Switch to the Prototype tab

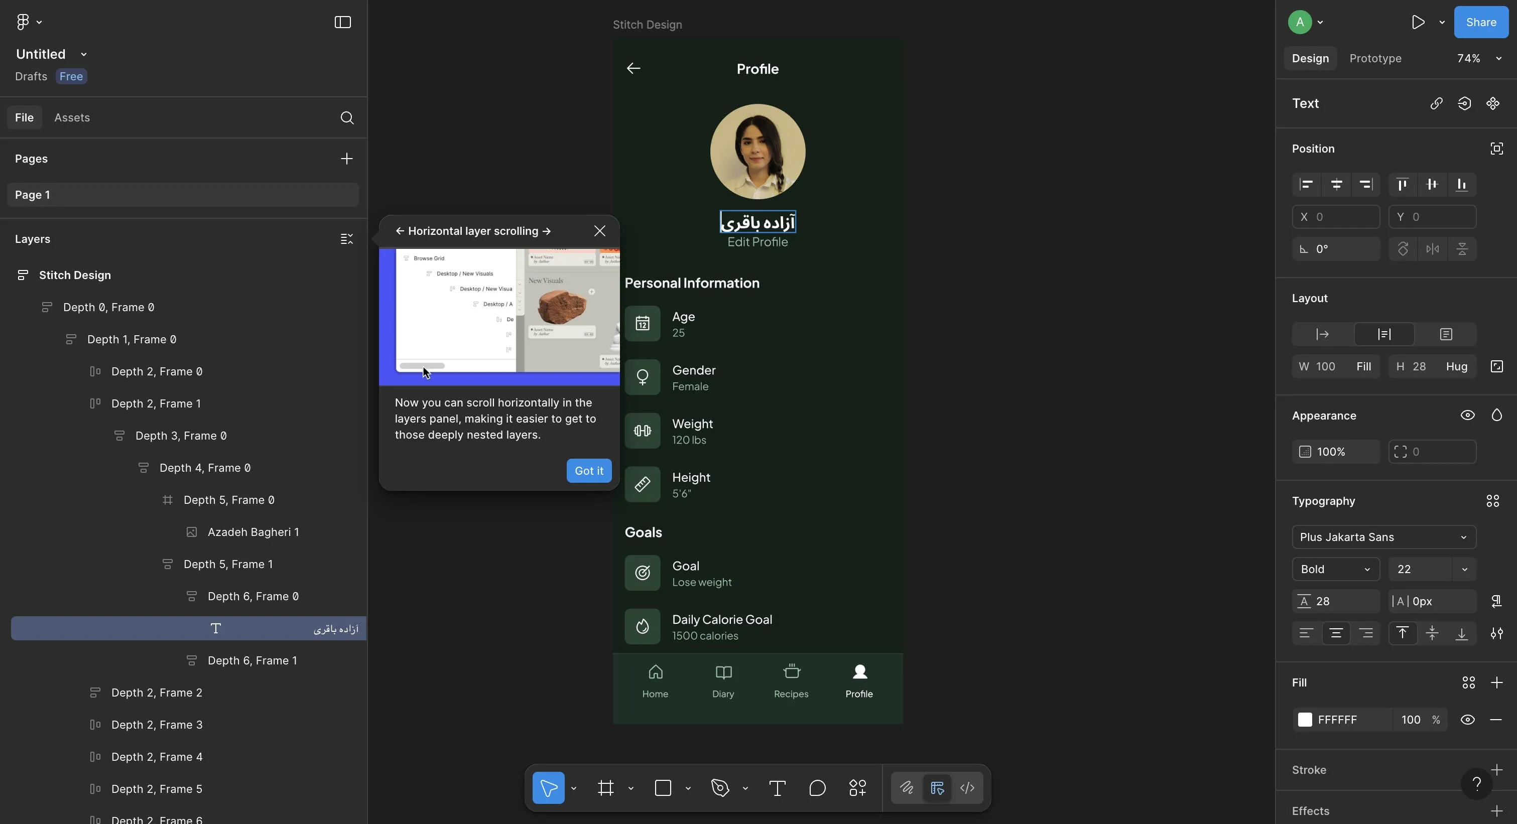tap(1375, 58)
